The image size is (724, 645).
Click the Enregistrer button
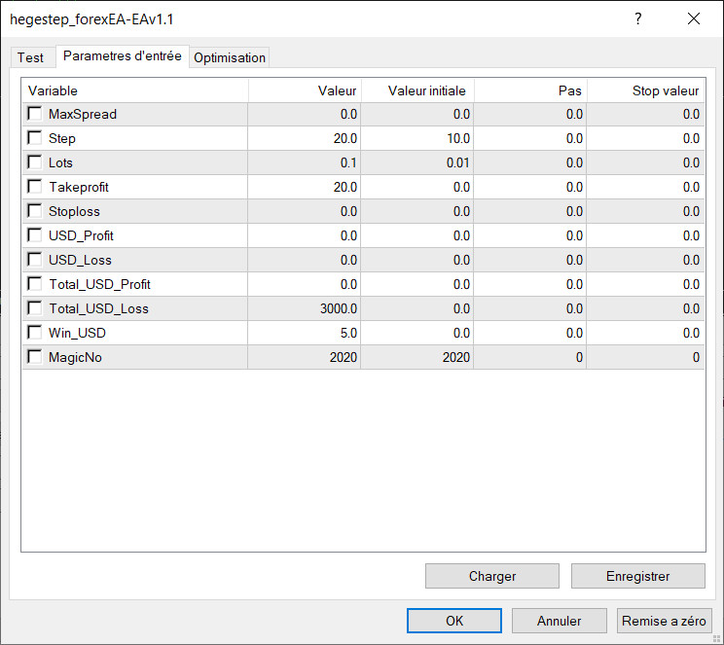(x=637, y=576)
